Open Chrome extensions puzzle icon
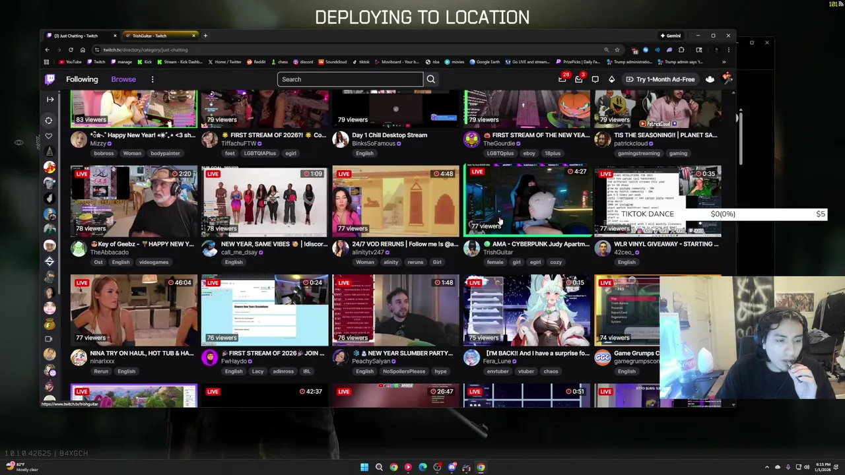Screen dimensions: 845x475 682,49
